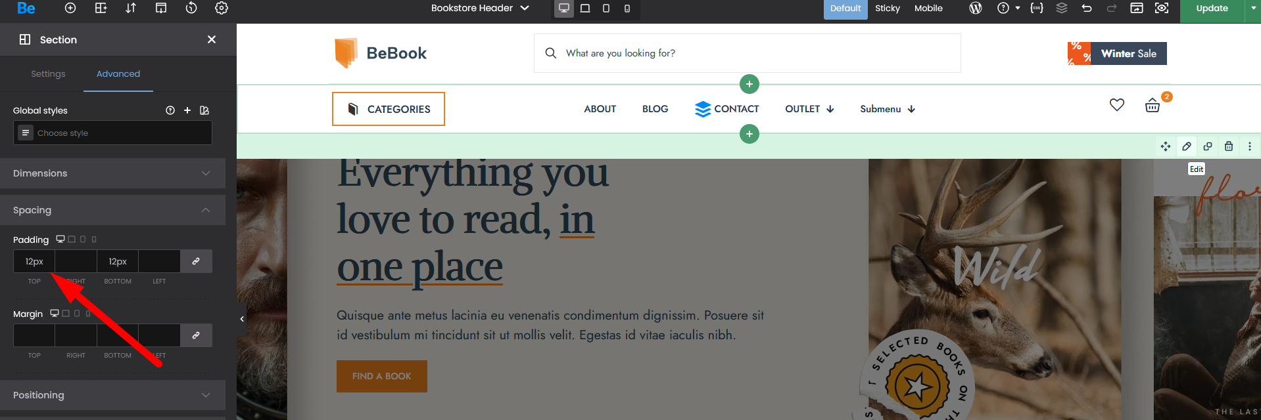Open the revision history icon
The height and width of the screenshot is (420, 1261).
191,8
